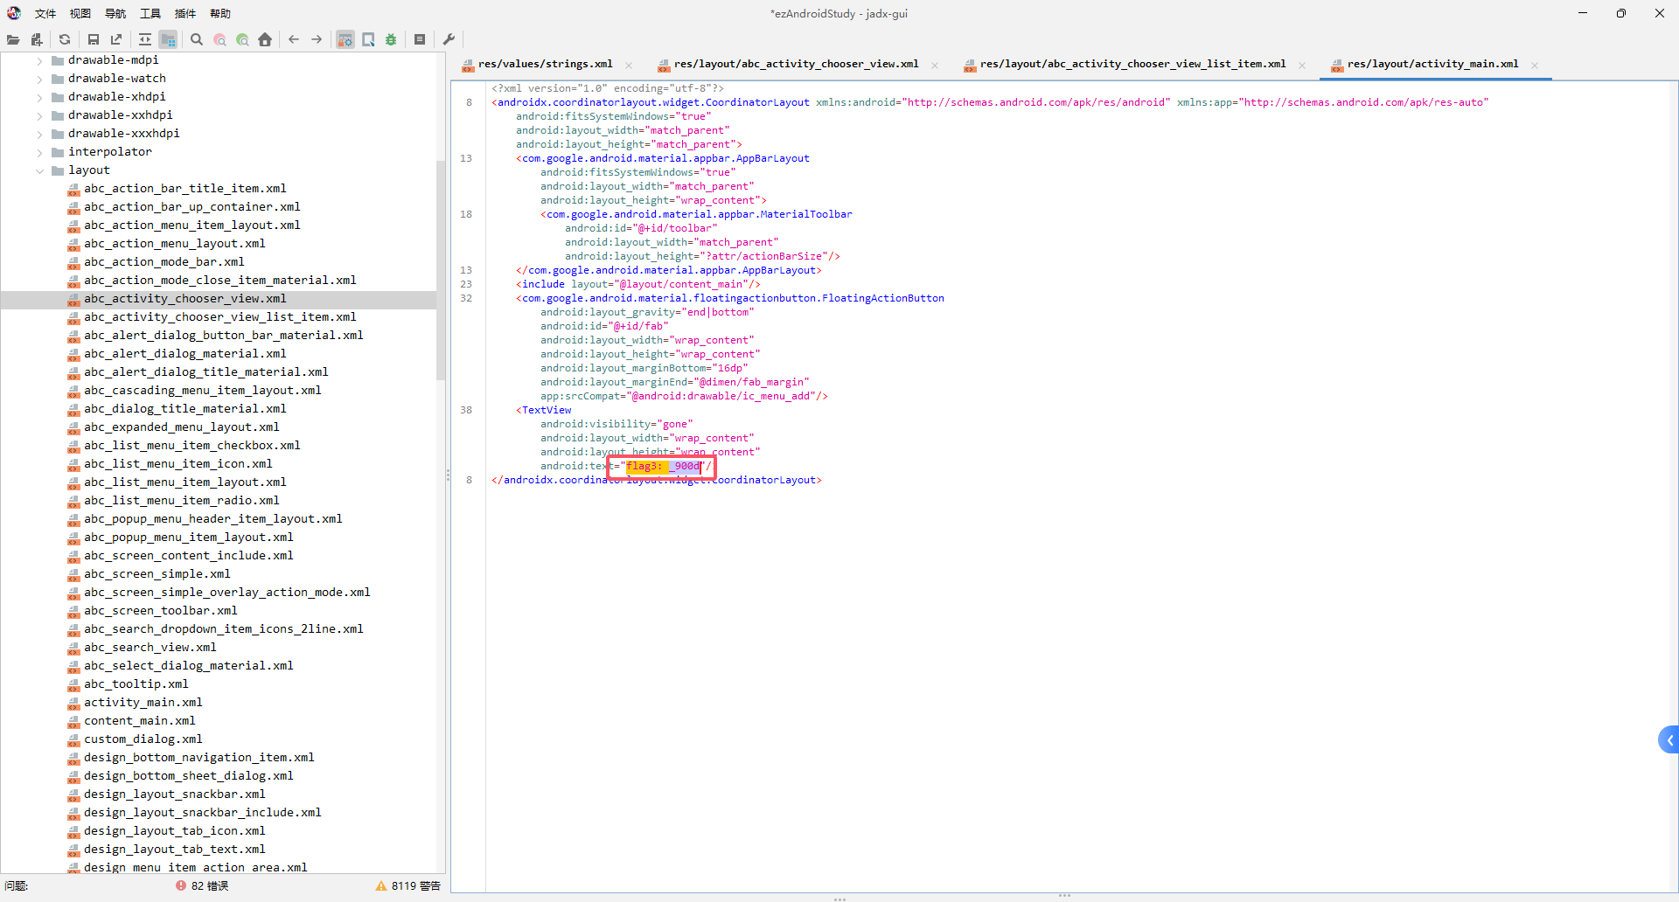Open custom_dialog.xml in the file tree
1679x902 pixels.
[143, 739]
